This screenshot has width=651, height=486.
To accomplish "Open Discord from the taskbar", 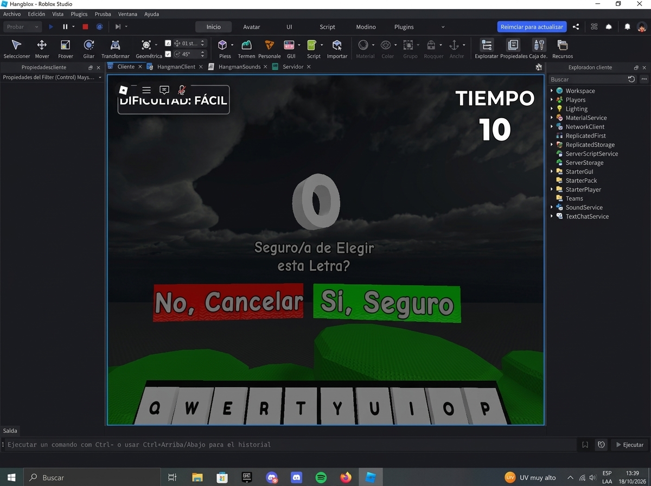I will 296,477.
